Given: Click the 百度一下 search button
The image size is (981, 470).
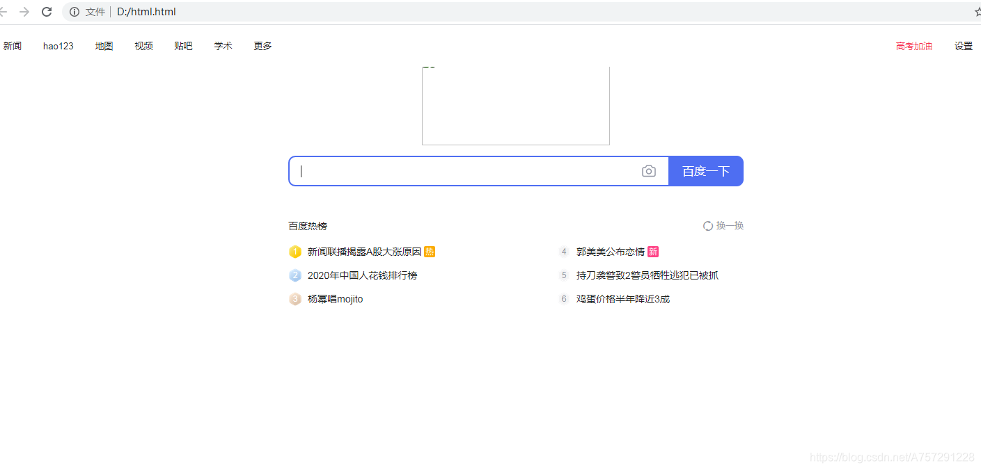Looking at the screenshot, I should [706, 171].
